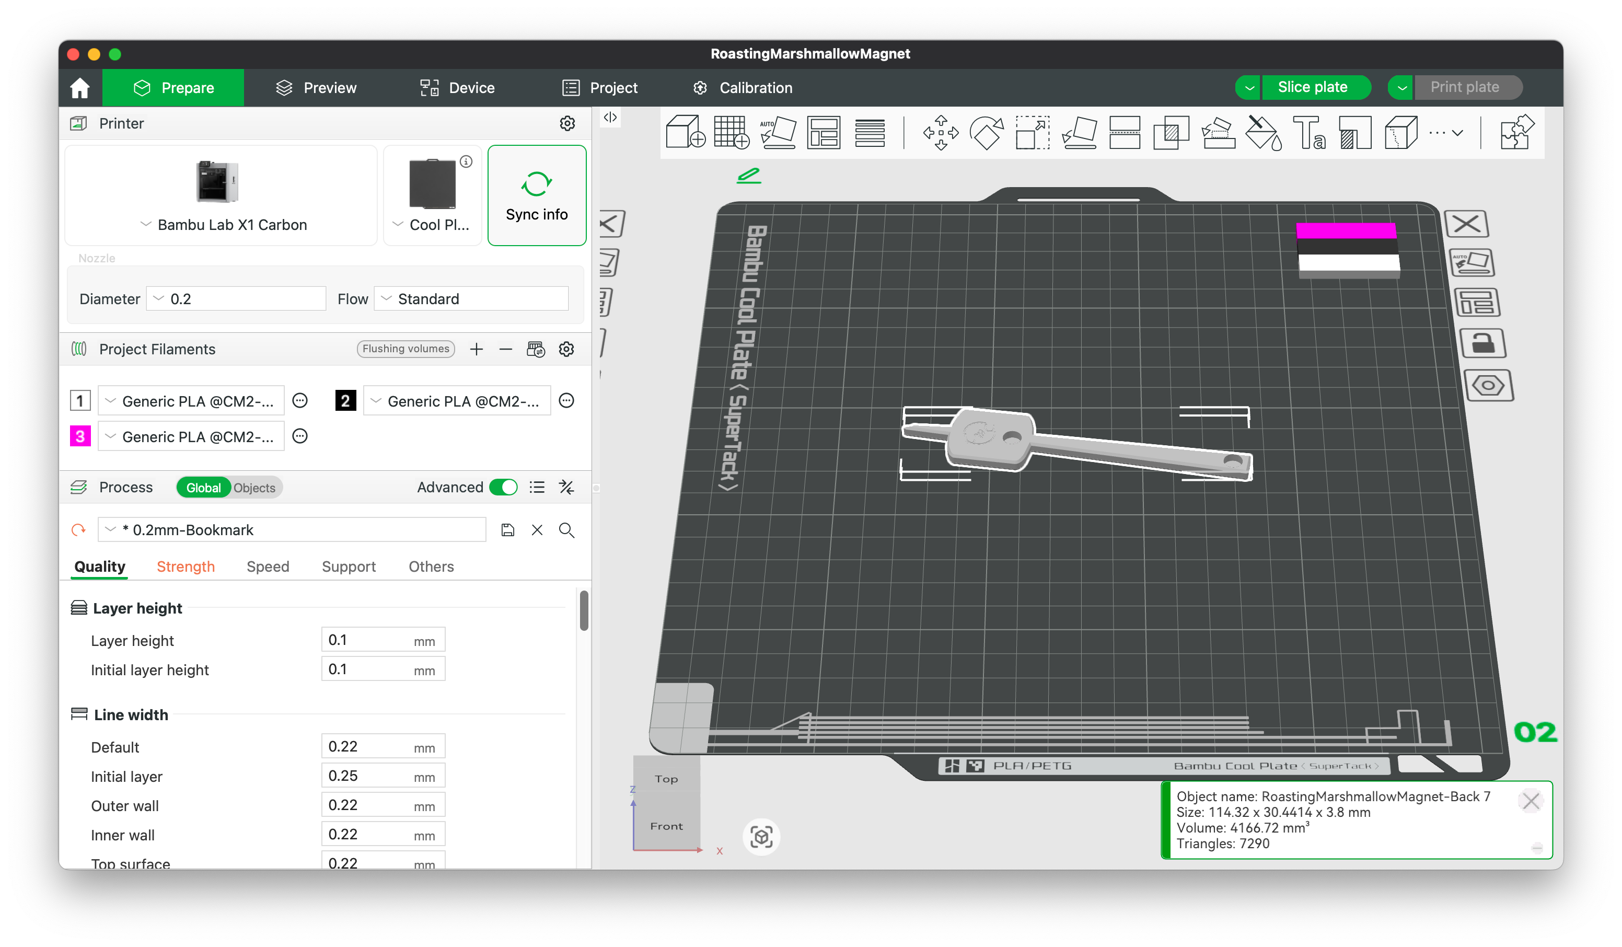Switch Process mode to Global

click(x=203, y=487)
